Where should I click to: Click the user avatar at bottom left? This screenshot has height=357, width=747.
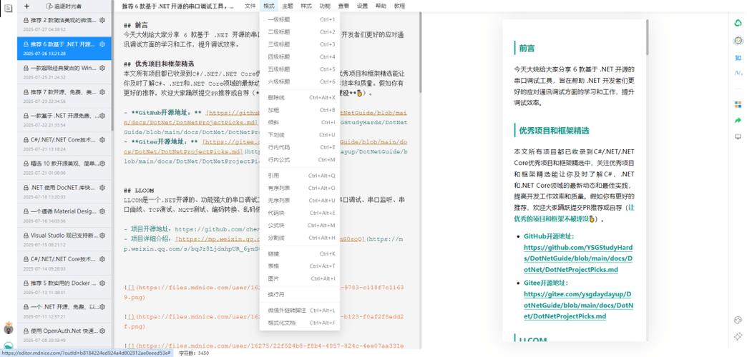coord(8,328)
